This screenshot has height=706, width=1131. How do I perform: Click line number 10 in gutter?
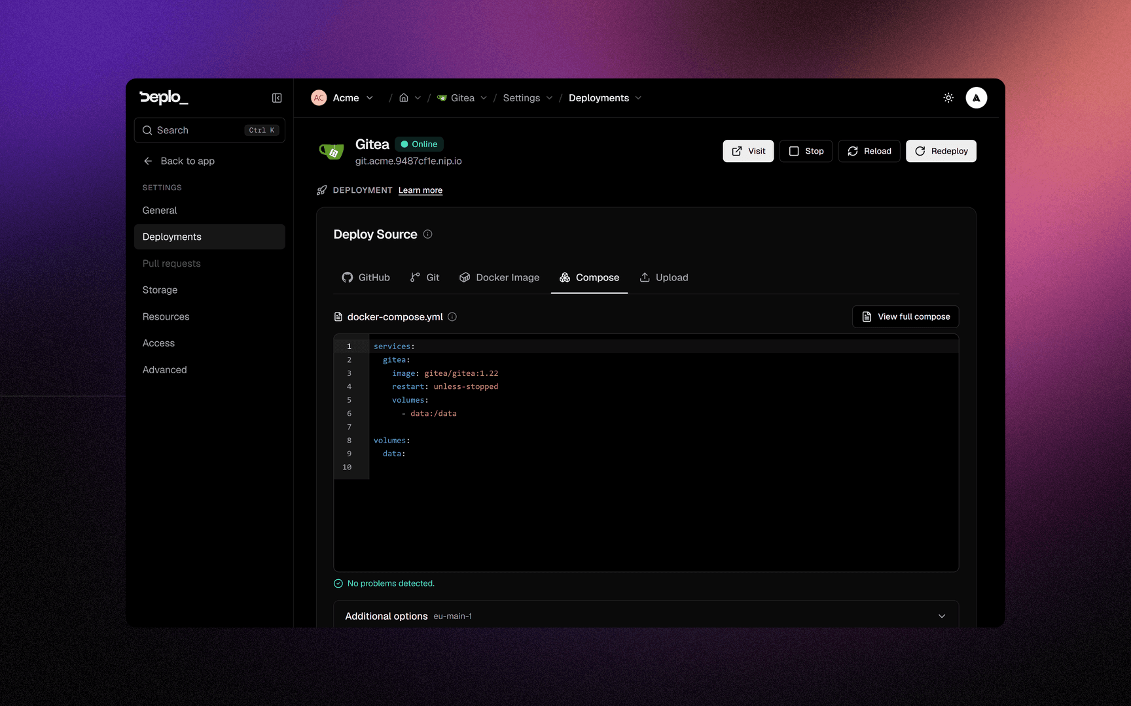coord(347,467)
